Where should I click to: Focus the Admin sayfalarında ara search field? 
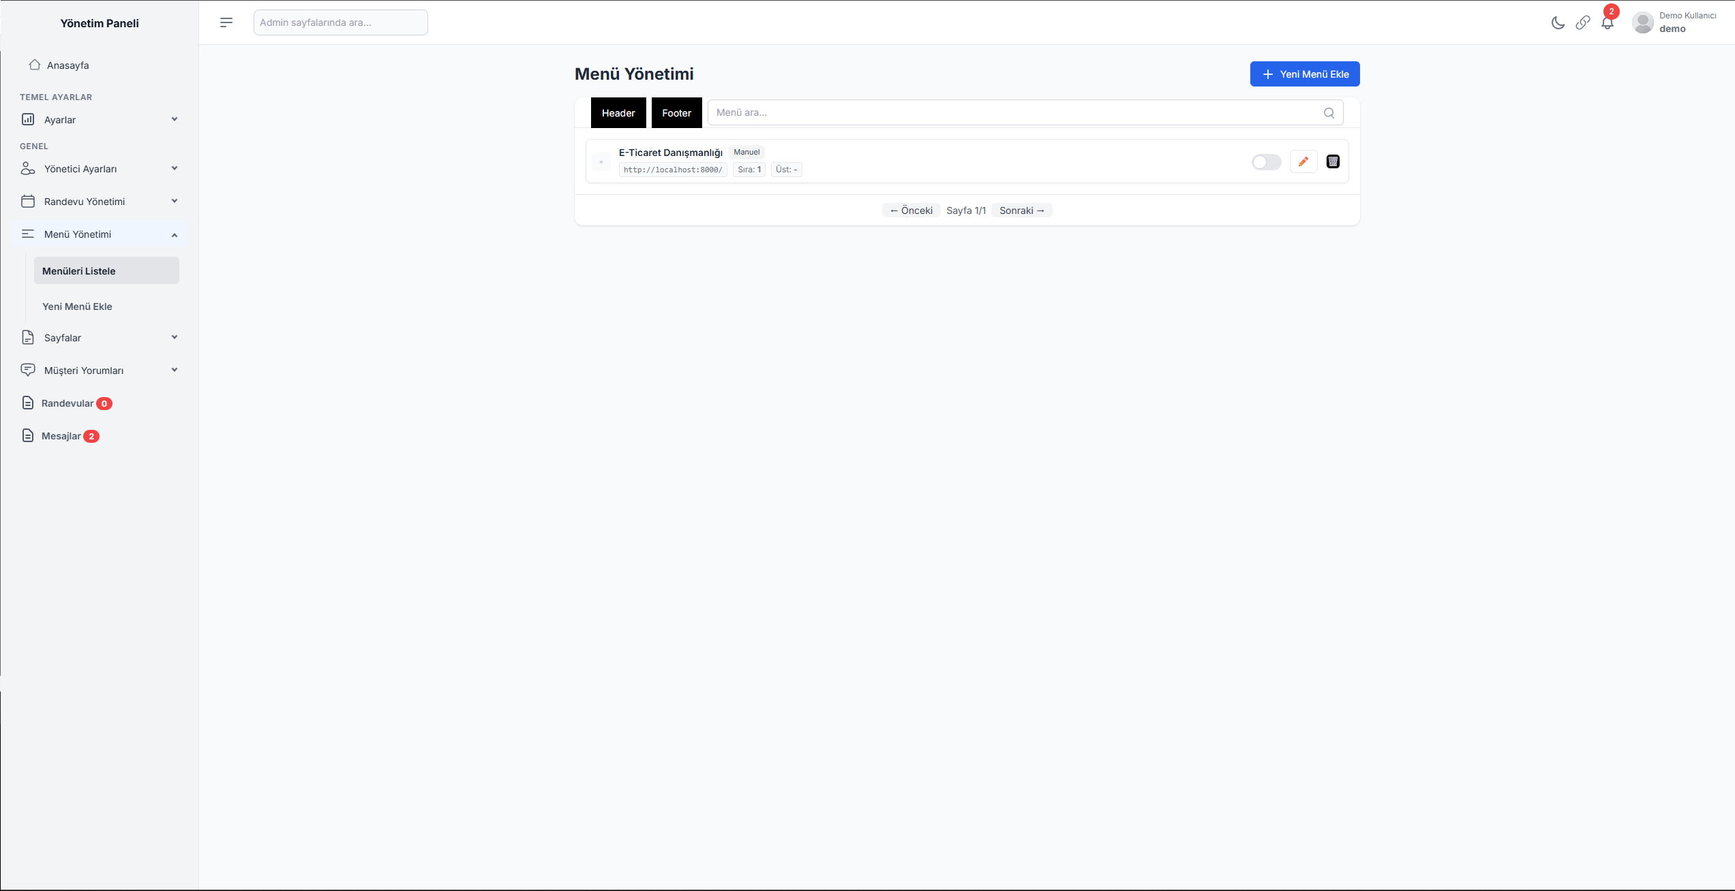(340, 22)
